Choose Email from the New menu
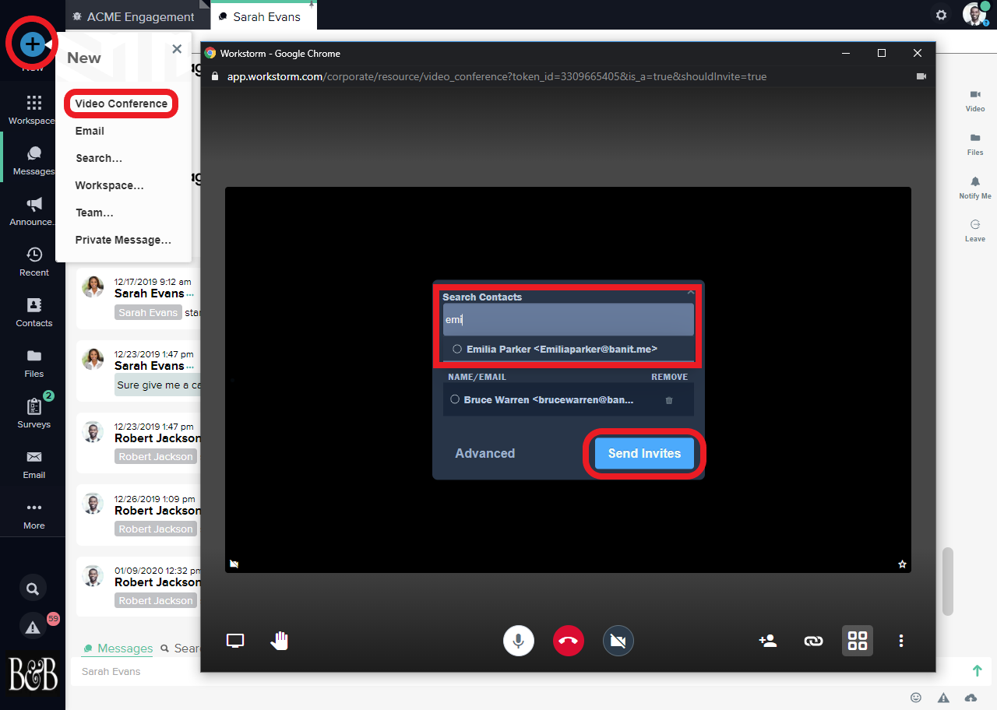This screenshot has width=997, height=710. (x=90, y=131)
